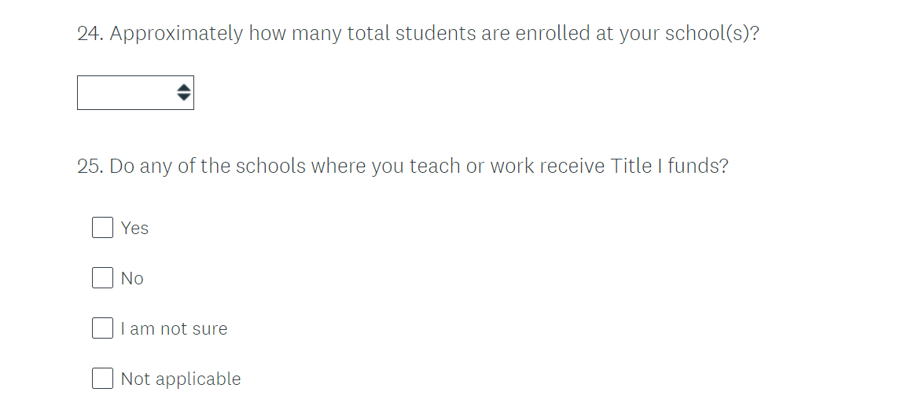Click the "25." question number

click(x=90, y=167)
